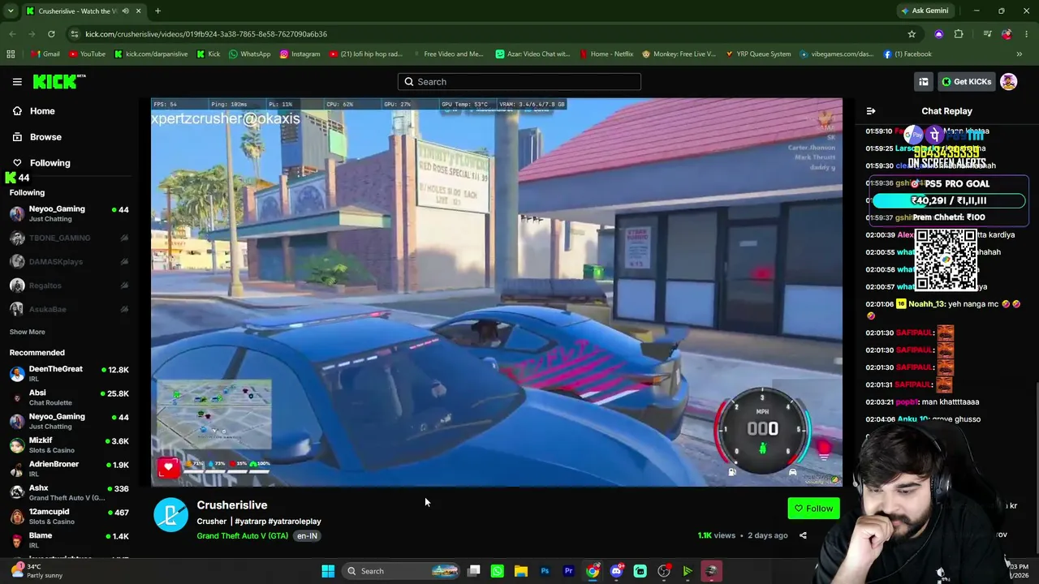The height and width of the screenshot is (584, 1039).
Task: Open the WhatsApp bookmark
Action: [x=249, y=54]
